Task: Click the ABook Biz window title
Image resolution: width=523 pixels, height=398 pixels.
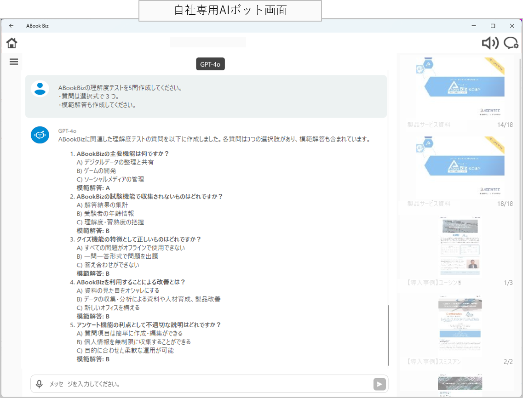Action: tap(37, 26)
